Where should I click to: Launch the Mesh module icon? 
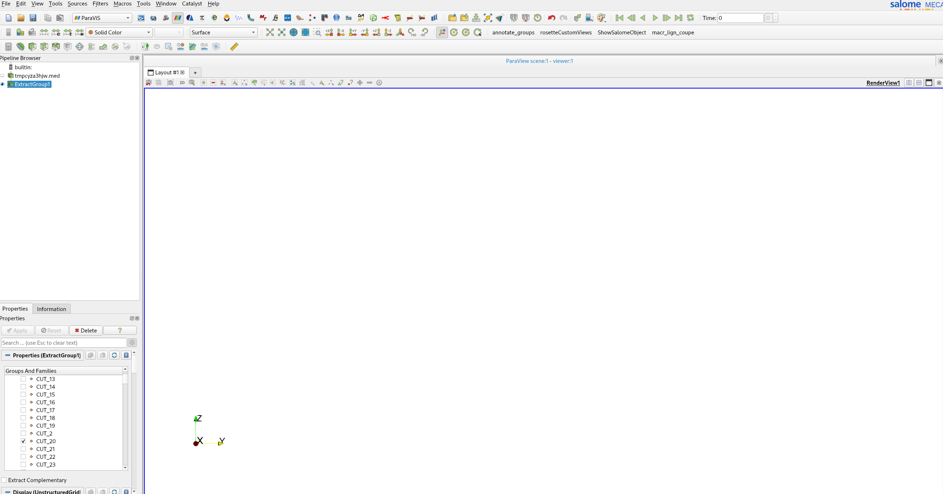click(x=165, y=18)
